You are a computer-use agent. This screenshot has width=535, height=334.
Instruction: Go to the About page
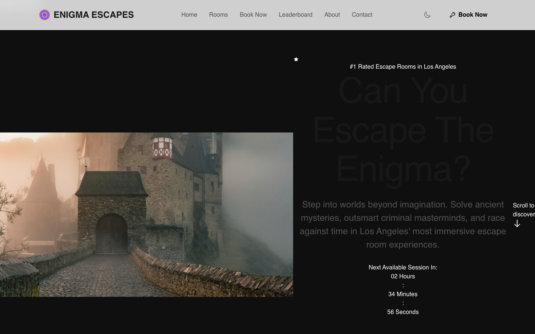332,15
